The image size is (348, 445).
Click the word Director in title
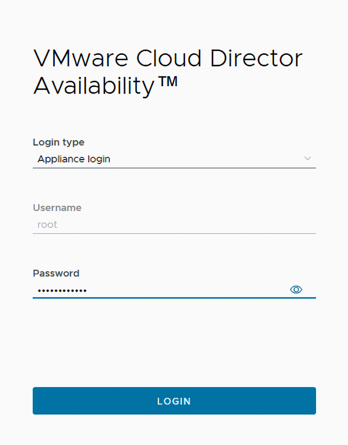point(256,58)
